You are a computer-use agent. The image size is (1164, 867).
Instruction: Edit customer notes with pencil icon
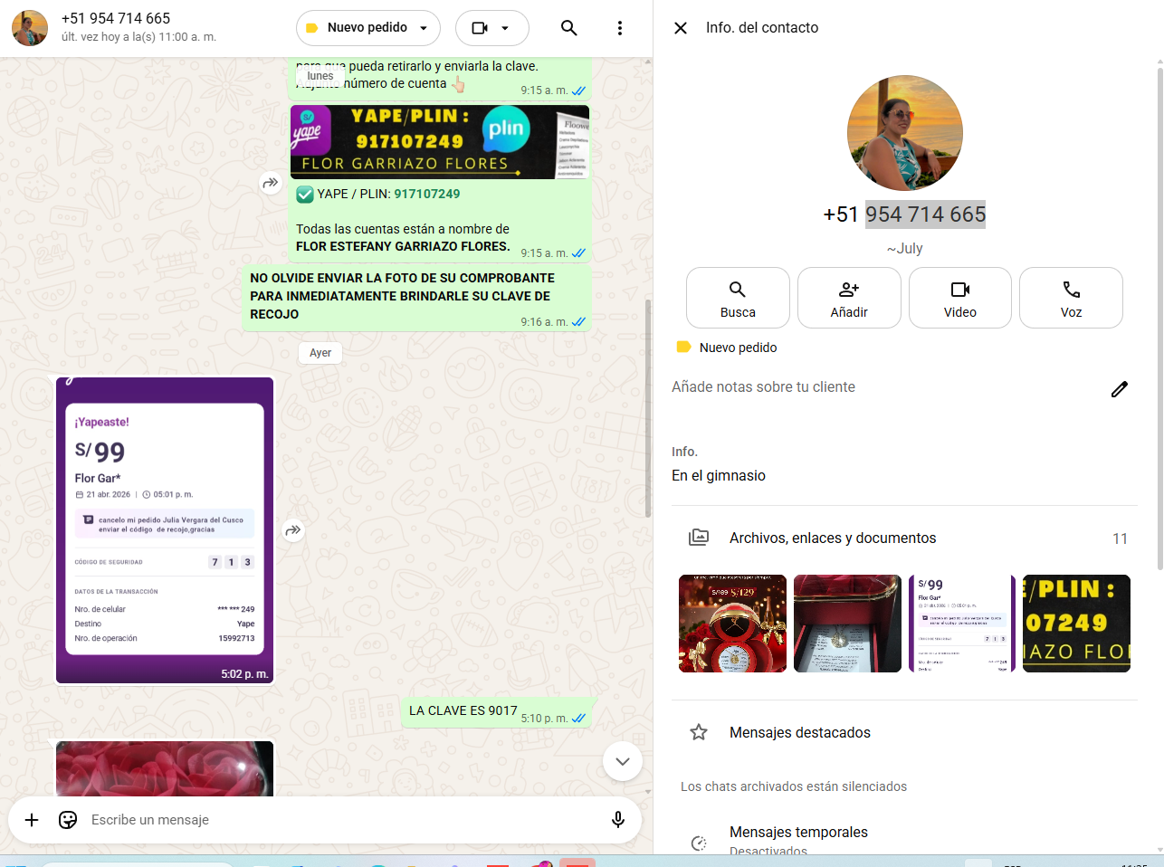(x=1120, y=389)
